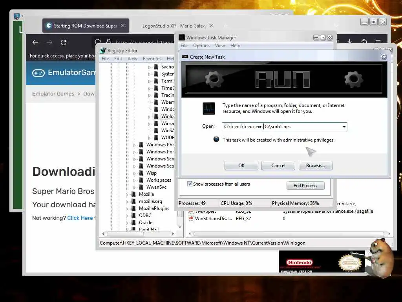Click the Registry Editor title icon

(103, 51)
